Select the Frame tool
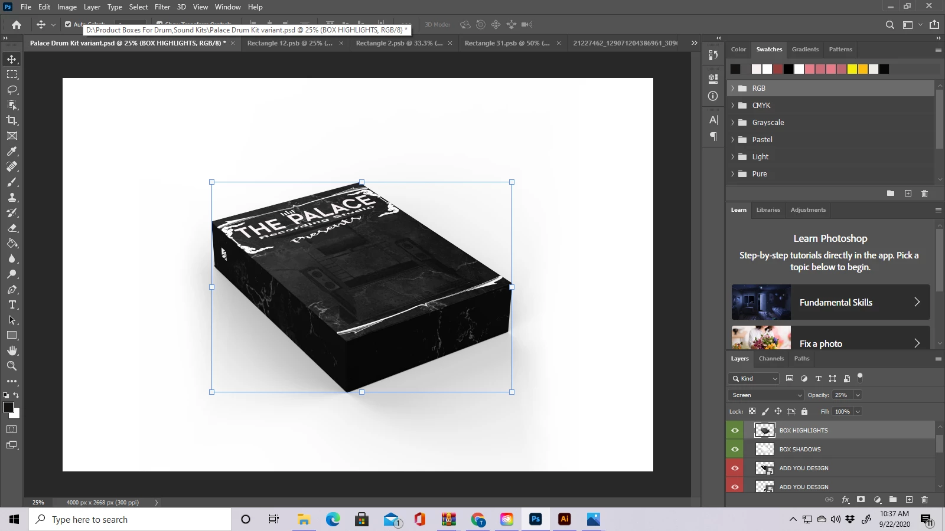This screenshot has height=531, width=945. [12, 136]
